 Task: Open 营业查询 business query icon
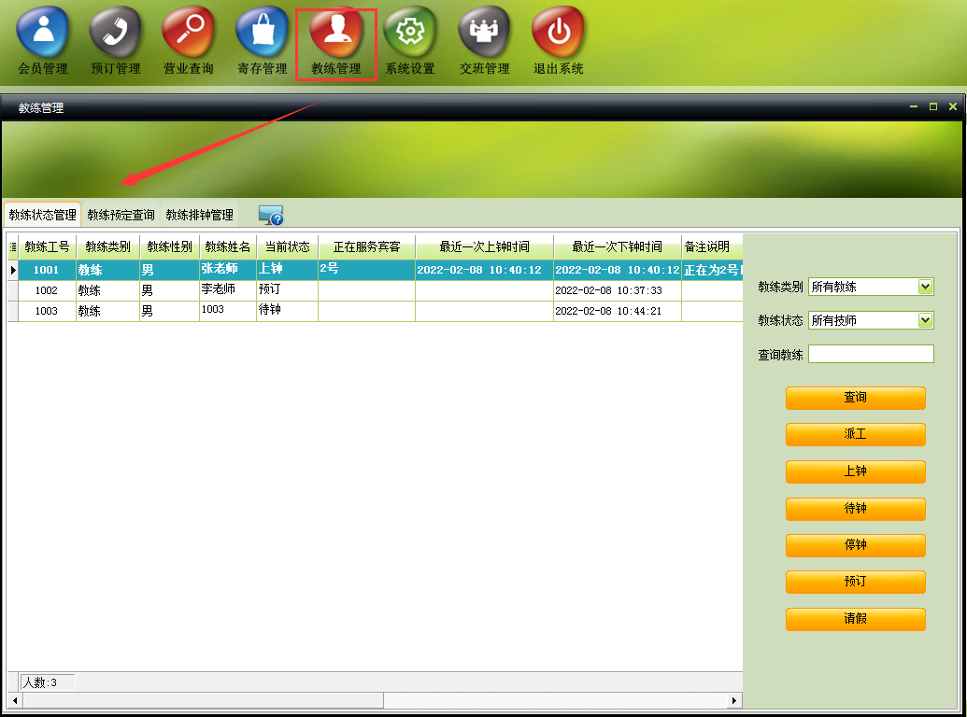click(x=189, y=42)
